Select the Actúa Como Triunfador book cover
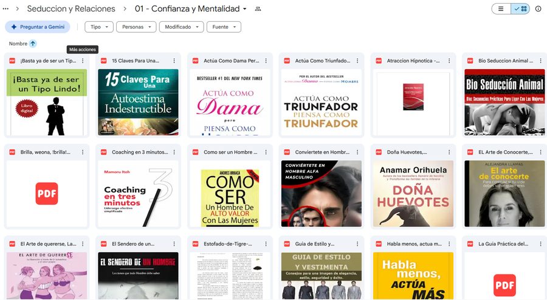 (322, 102)
